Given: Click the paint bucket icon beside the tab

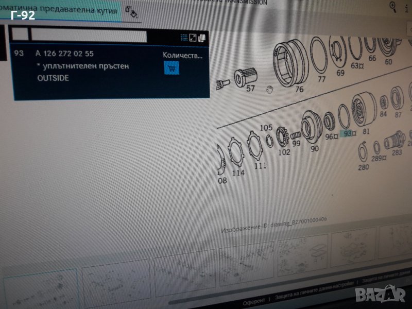Looking at the screenshot, I should [x=131, y=12].
